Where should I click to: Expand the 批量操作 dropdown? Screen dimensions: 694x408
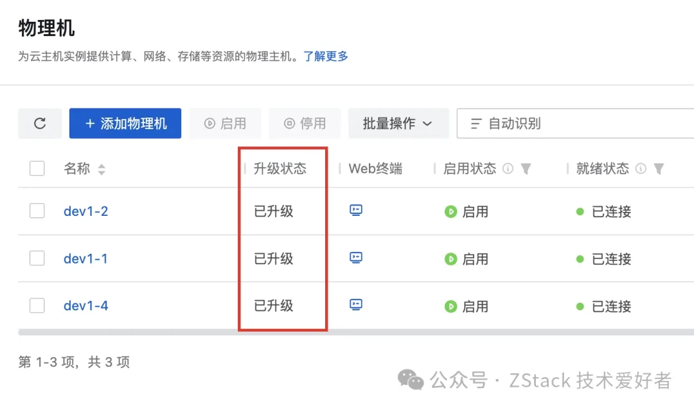coord(398,123)
